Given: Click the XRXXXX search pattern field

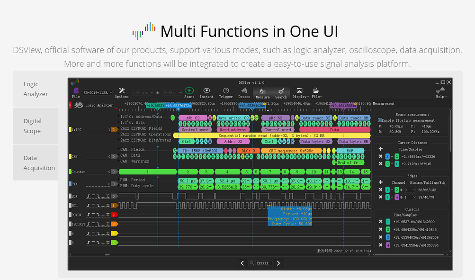Looking at the screenshot, I should coord(262,263).
